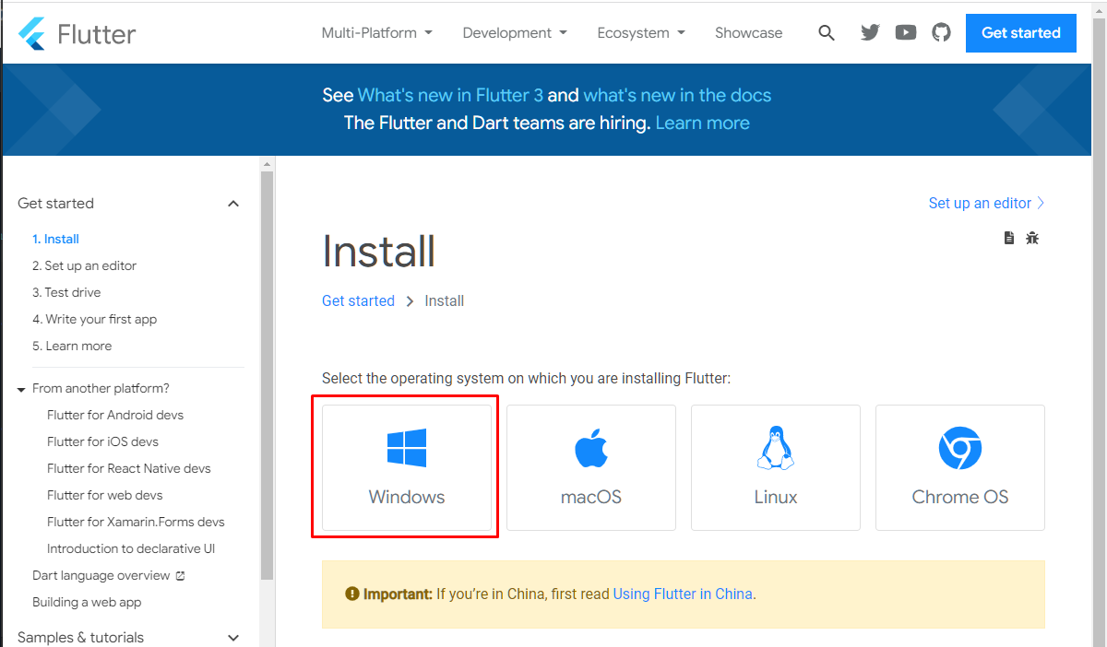Click the page source document icon
Viewport: 1107px width, 647px height.
(x=1008, y=238)
